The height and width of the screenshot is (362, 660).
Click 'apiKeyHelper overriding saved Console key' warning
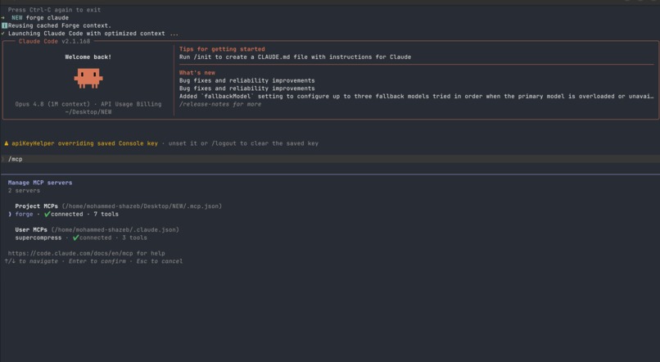click(x=84, y=143)
